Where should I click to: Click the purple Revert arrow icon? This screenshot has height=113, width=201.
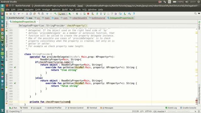pos(116,14)
